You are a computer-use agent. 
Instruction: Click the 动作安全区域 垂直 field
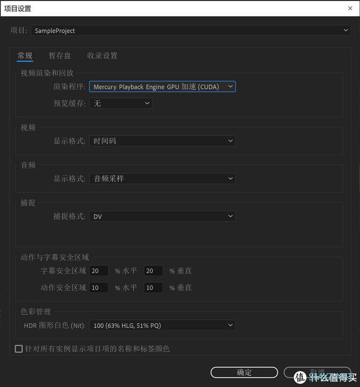153,288
